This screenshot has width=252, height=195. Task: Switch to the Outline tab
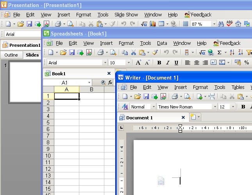coord(11,55)
